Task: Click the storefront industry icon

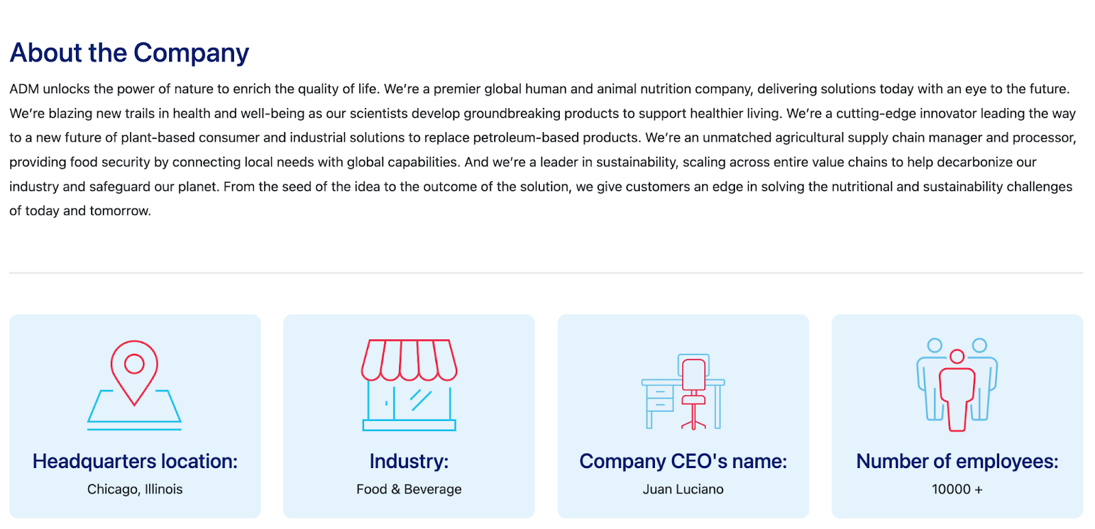Action: (409, 385)
